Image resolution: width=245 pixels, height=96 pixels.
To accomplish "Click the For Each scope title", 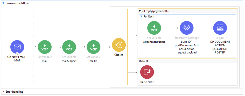I will 149,16.
